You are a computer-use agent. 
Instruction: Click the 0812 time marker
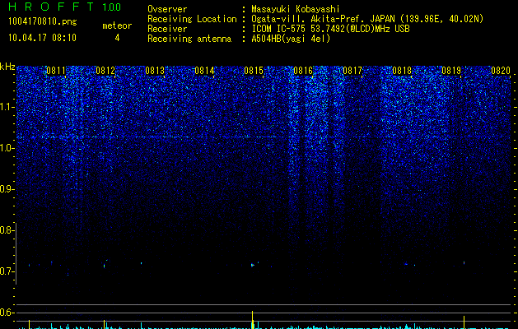pos(105,71)
